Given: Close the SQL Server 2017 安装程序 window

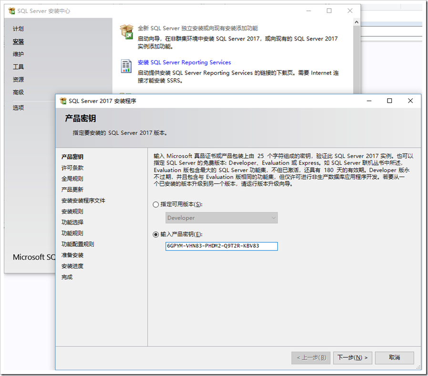Looking at the screenshot, I should click(410, 101).
